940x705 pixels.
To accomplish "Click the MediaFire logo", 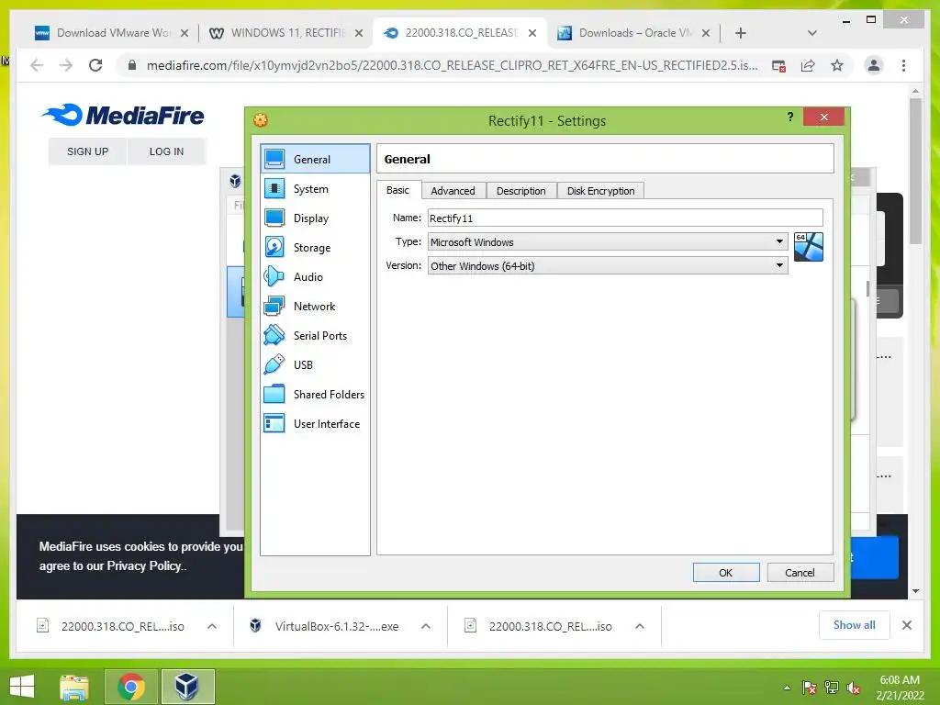I will point(124,115).
